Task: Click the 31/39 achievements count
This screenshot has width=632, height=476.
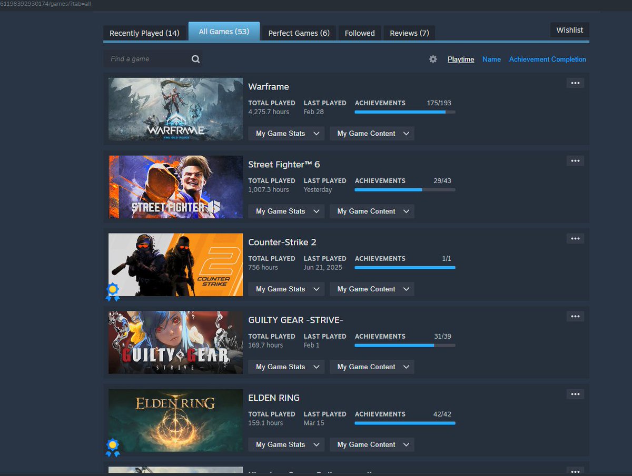Action: (442, 337)
